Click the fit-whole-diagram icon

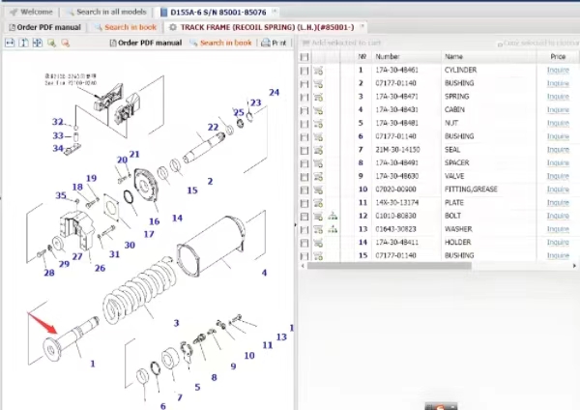38,43
